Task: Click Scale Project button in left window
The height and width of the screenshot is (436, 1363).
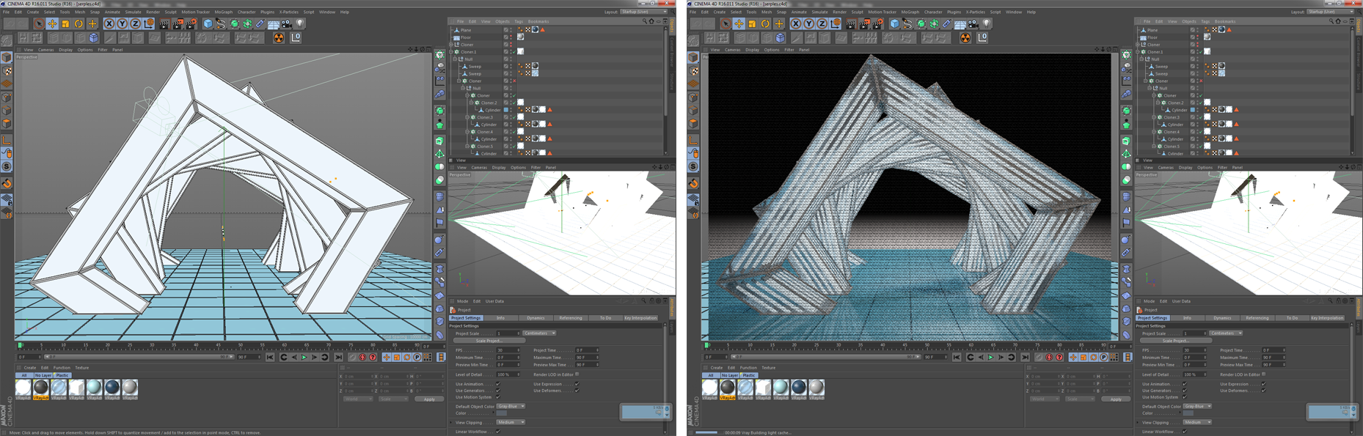Action: [x=489, y=341]
